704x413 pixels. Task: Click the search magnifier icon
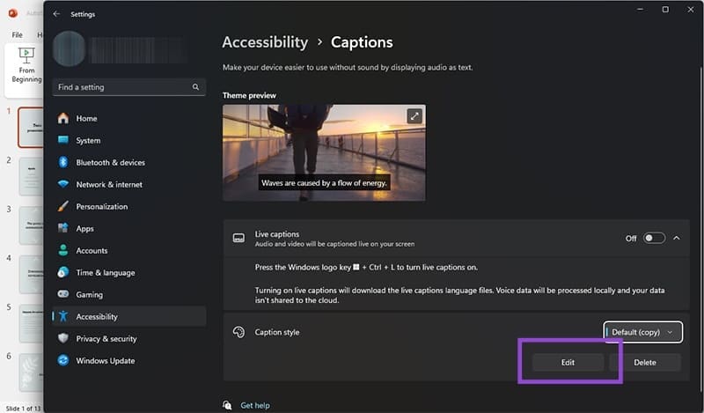tap(196, 88)
